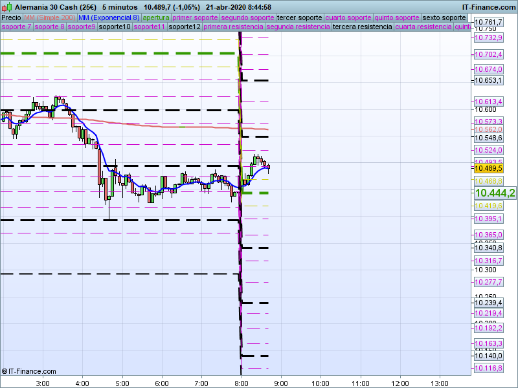Select the primera resistencia label
518x388 pixels.
(x=233, y=27)
